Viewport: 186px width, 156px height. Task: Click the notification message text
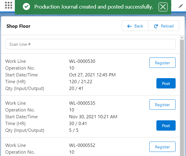click(94, 7)
